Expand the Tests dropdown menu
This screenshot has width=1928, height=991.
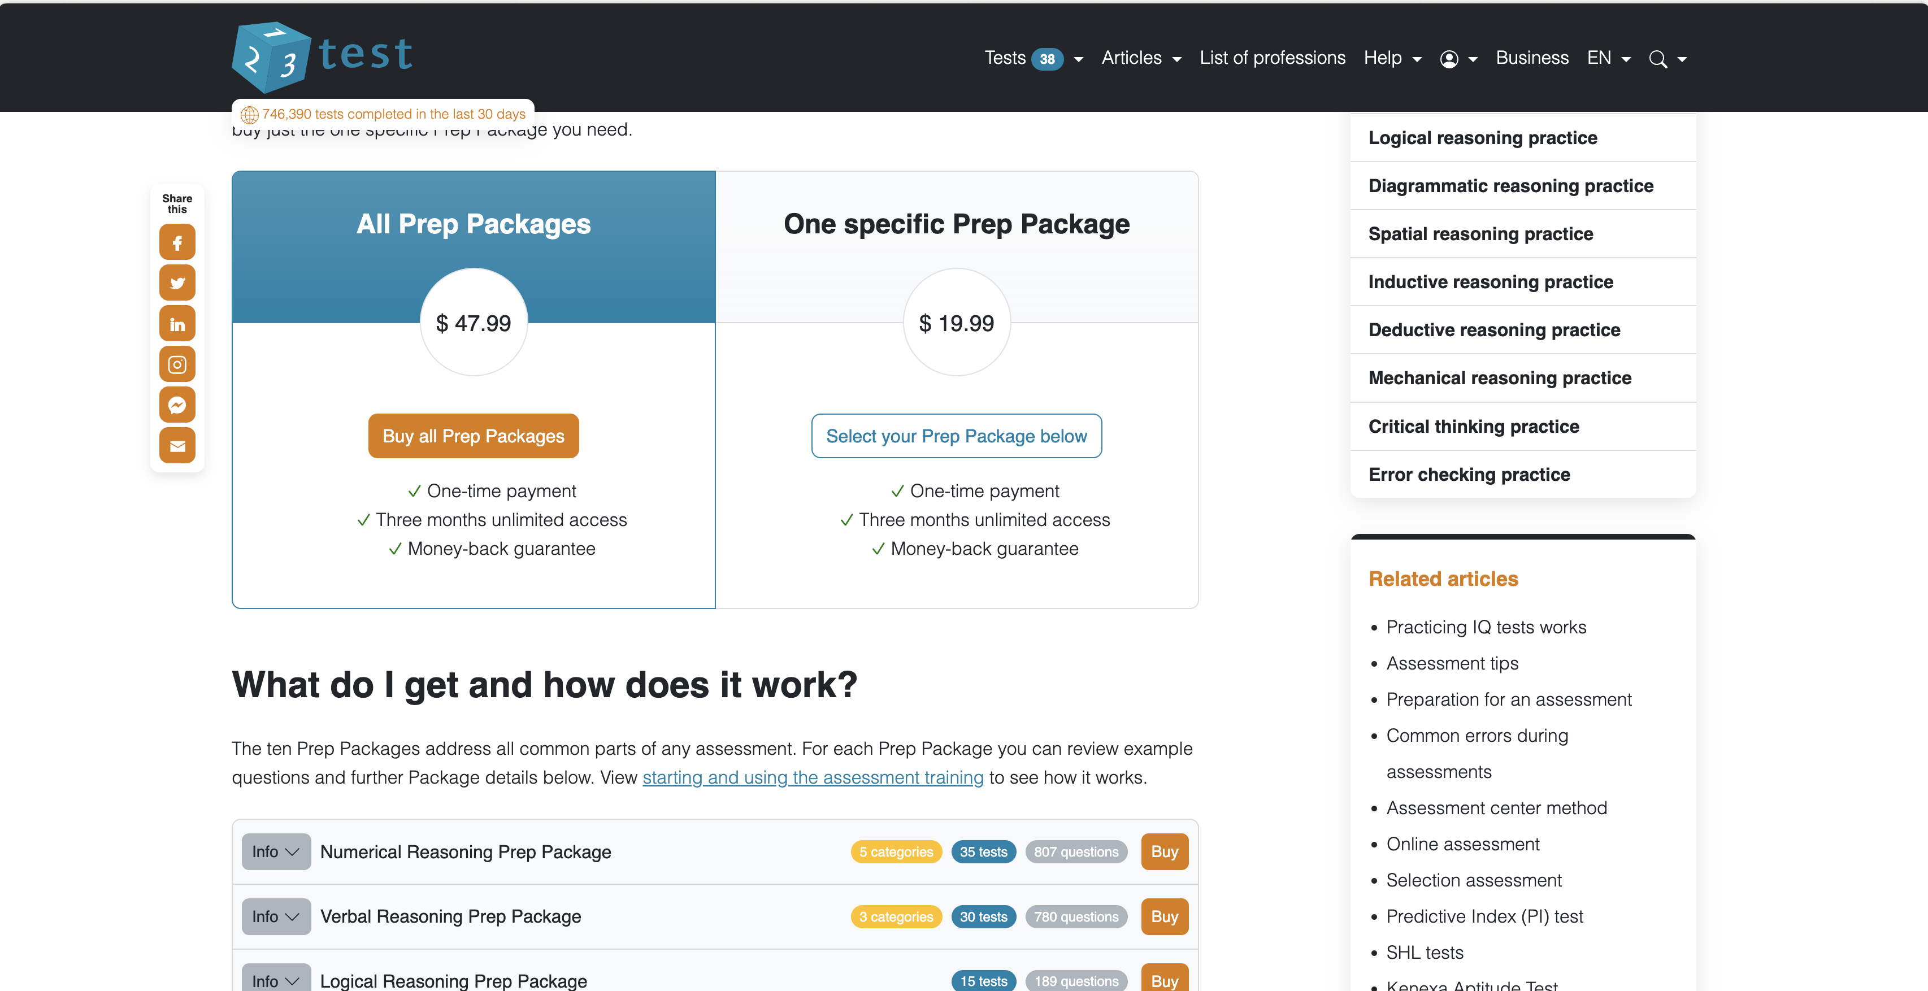(1079, 58)
